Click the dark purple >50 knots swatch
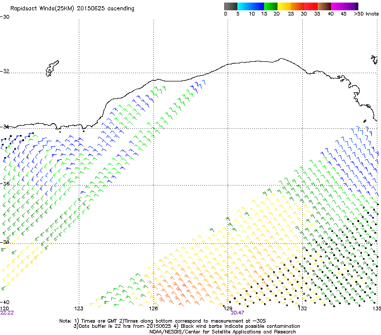 click(357, 6)
